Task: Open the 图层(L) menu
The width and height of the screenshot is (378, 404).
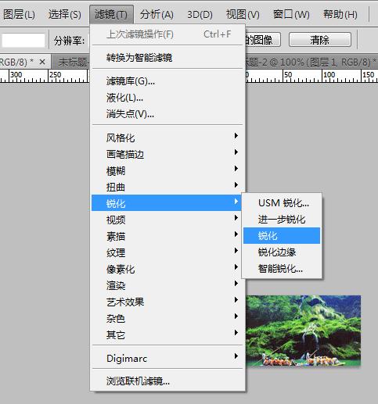Action: pyautogui.click(x=19, y=14)
